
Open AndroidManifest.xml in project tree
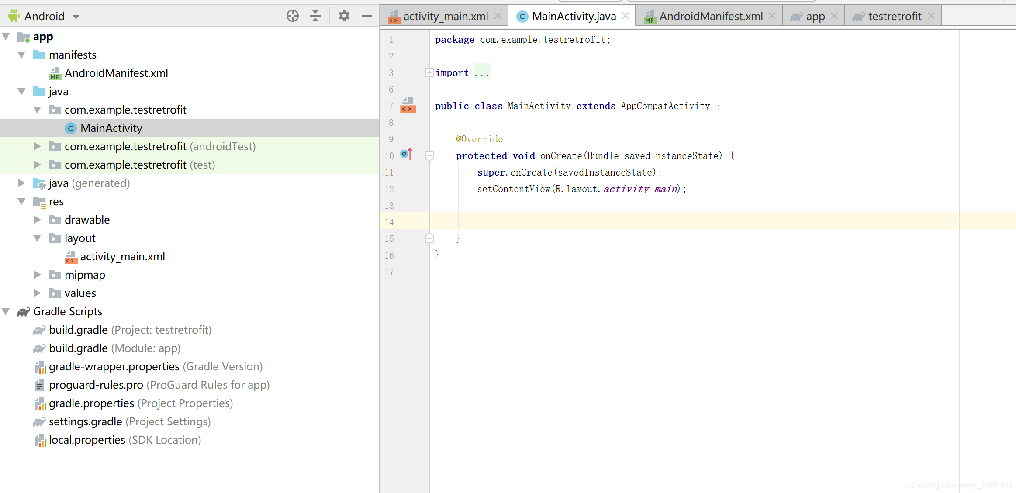(116, 73)
